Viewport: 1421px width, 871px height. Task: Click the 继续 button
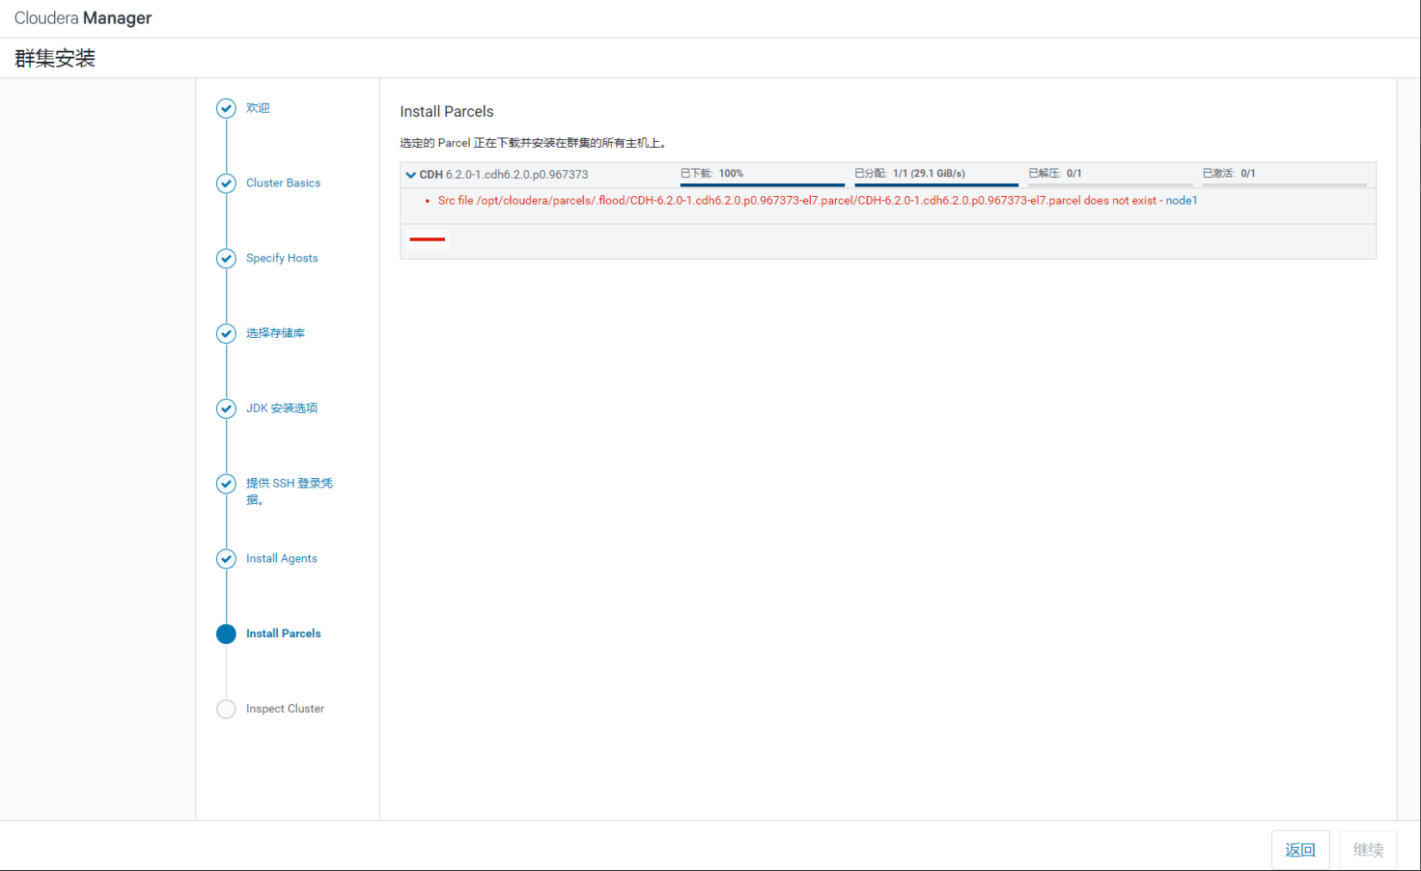[1368, 850]
